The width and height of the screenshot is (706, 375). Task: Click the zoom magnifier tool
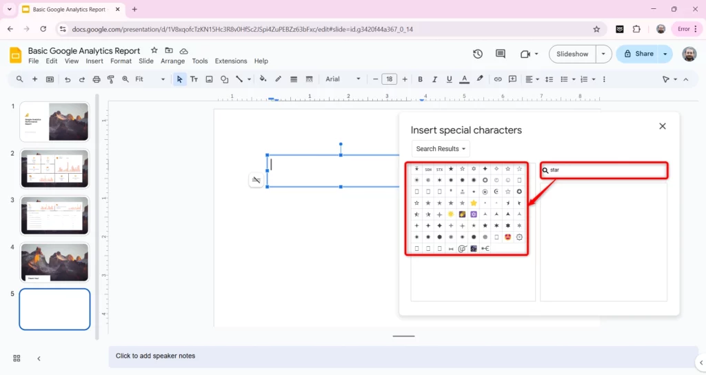(125, 79)
